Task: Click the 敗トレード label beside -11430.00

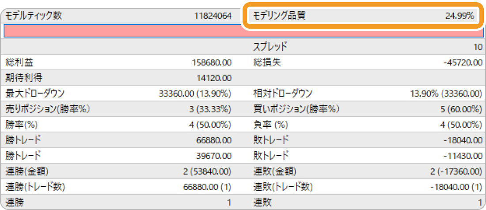Action: (x=271, y=155)
